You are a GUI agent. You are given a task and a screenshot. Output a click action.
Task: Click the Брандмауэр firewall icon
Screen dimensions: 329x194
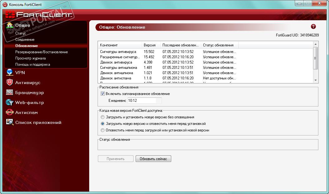tap(10, 92)
